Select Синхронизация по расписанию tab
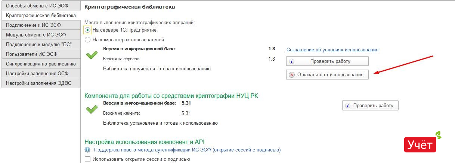 [x=40, y=64]
